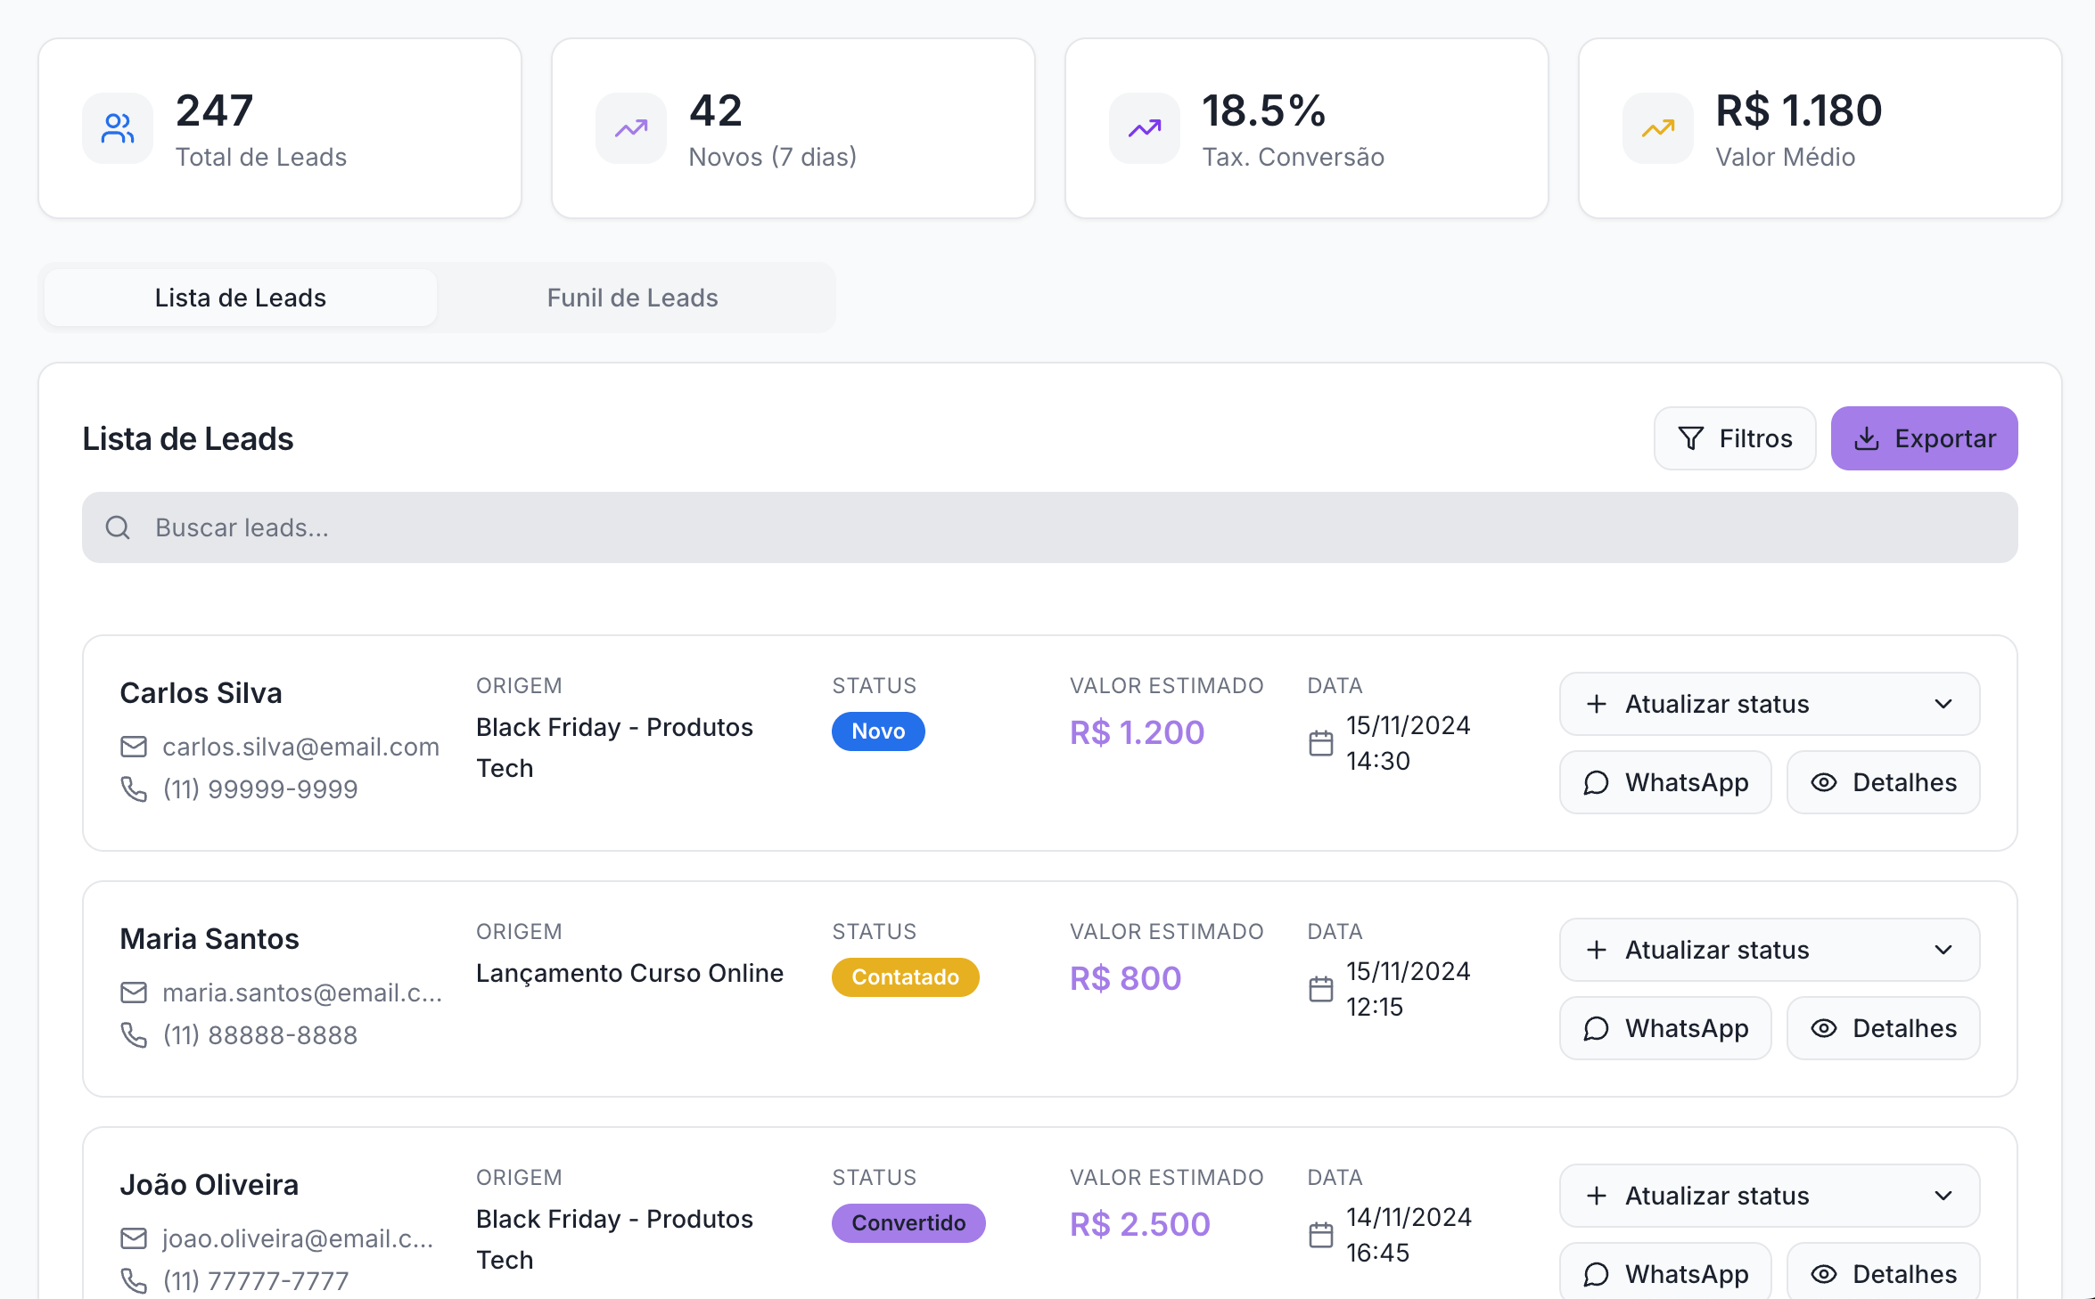Click the Tax. Conversão trend icon
This screenshot has width=2095, height=1299.
pyautogui.click(x=1144, y=128)
